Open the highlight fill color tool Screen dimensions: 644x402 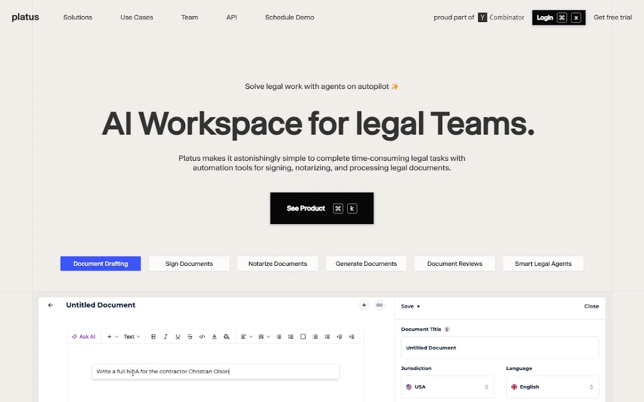pos(226,337)
